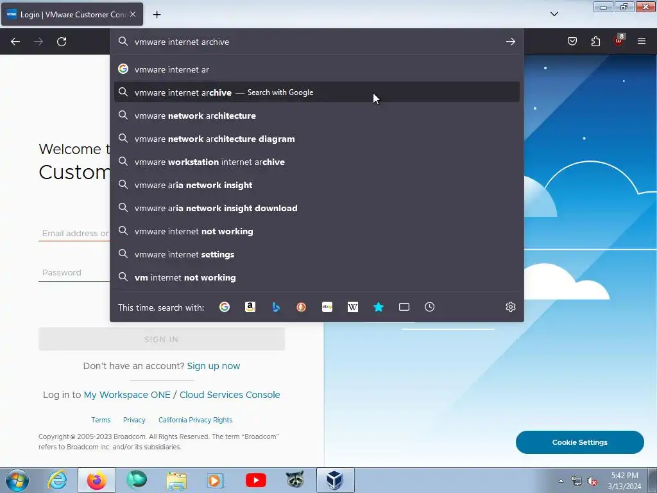Search bookmarks using the star icon
657x493 pixels.
379,307
